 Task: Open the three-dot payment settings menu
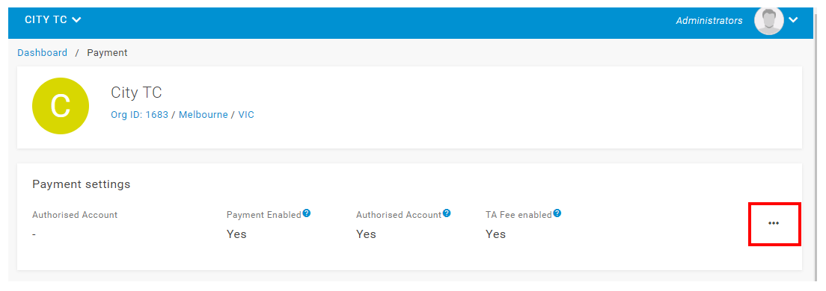point(774,223)
